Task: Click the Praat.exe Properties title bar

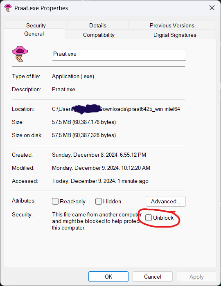Action: tap(110, 8)
